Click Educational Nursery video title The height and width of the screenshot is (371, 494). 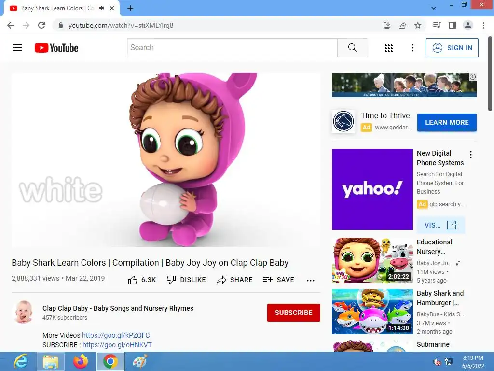point(435,247)
